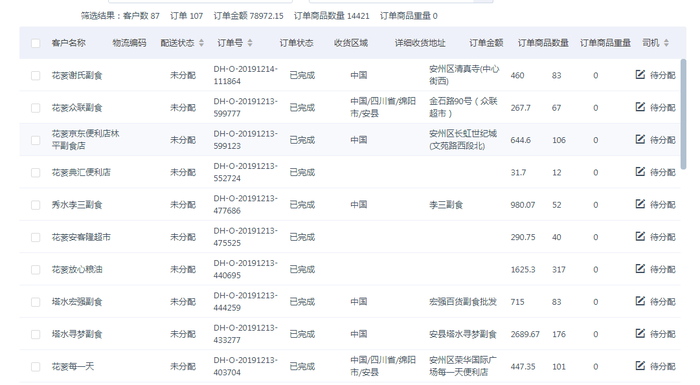The image size is (700, 385).
Task: Click edit icon in 花荄放心粮油 row
Action: pos(640,269)
